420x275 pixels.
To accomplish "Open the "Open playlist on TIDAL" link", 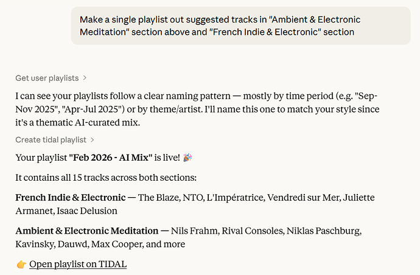I will click(78, 264).
